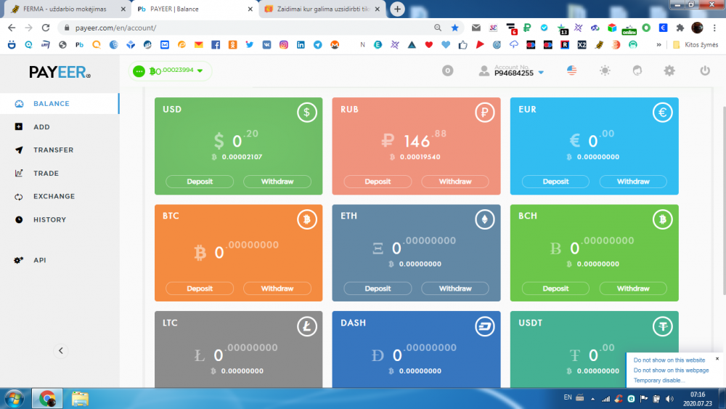Click the Payeer logo
The height and width of the screenshot is (409, 726).
click(60, 72)
